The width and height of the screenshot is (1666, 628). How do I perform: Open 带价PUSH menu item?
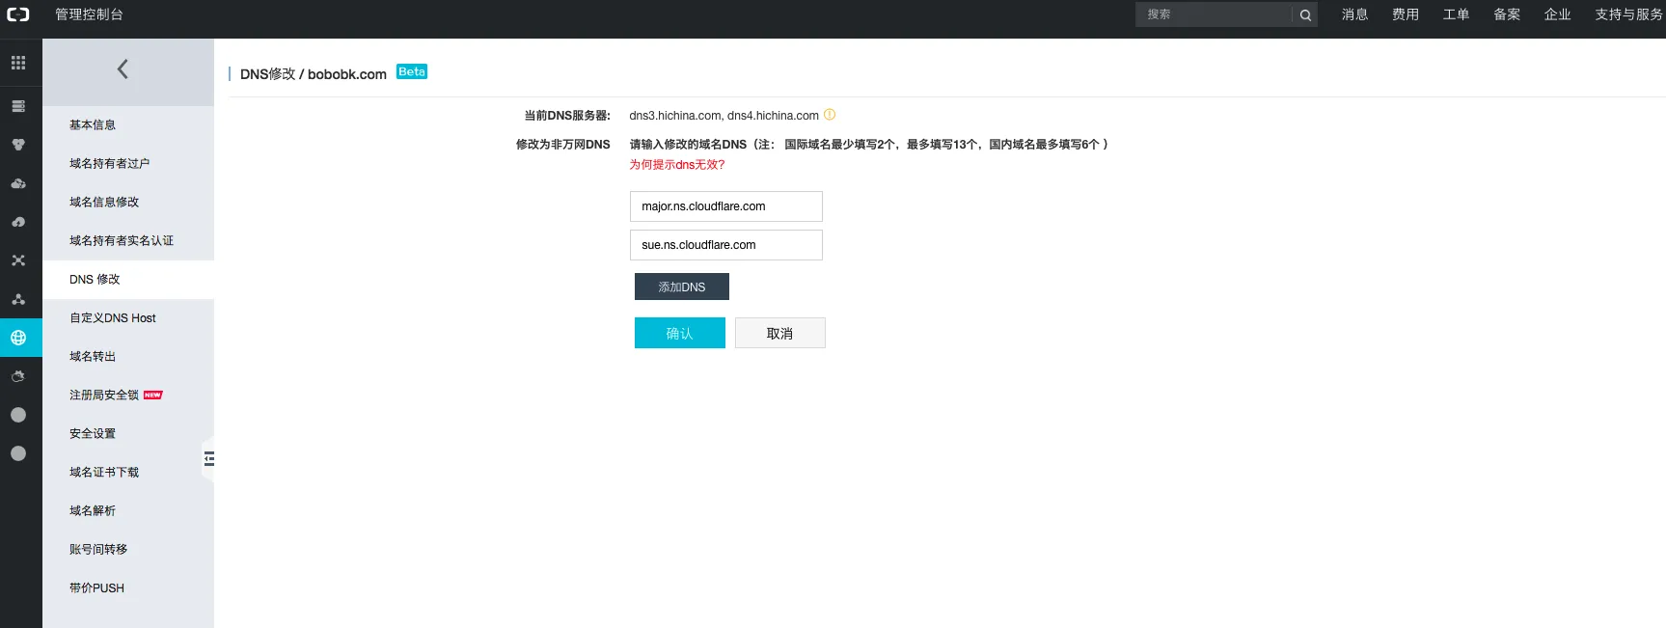tap(128, 588)
